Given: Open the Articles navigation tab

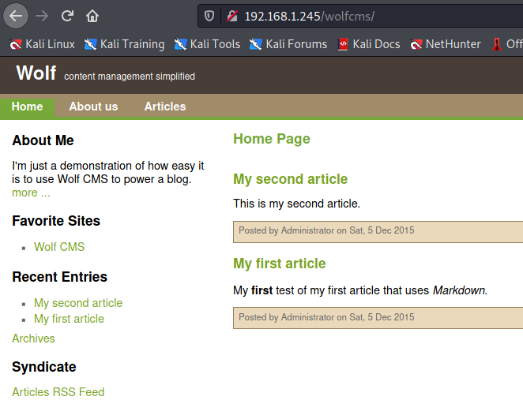Looking at the screenshot, I should pos(165,107).
